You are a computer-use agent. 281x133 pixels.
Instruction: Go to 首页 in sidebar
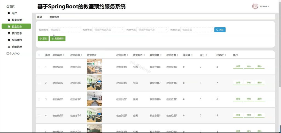[x=11, y=7]
